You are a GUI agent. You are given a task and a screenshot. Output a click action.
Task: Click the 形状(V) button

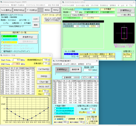coord(56,10)
